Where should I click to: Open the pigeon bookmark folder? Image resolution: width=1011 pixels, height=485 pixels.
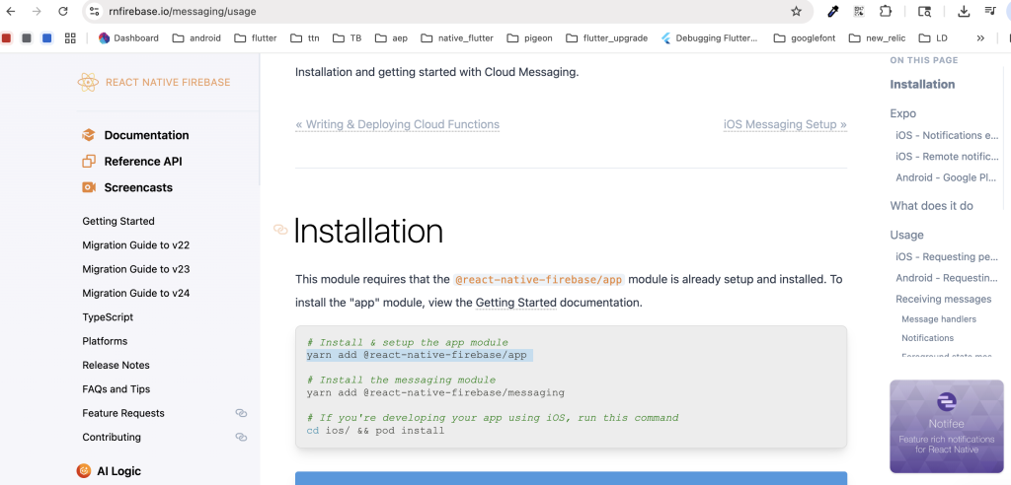(529, 38)
